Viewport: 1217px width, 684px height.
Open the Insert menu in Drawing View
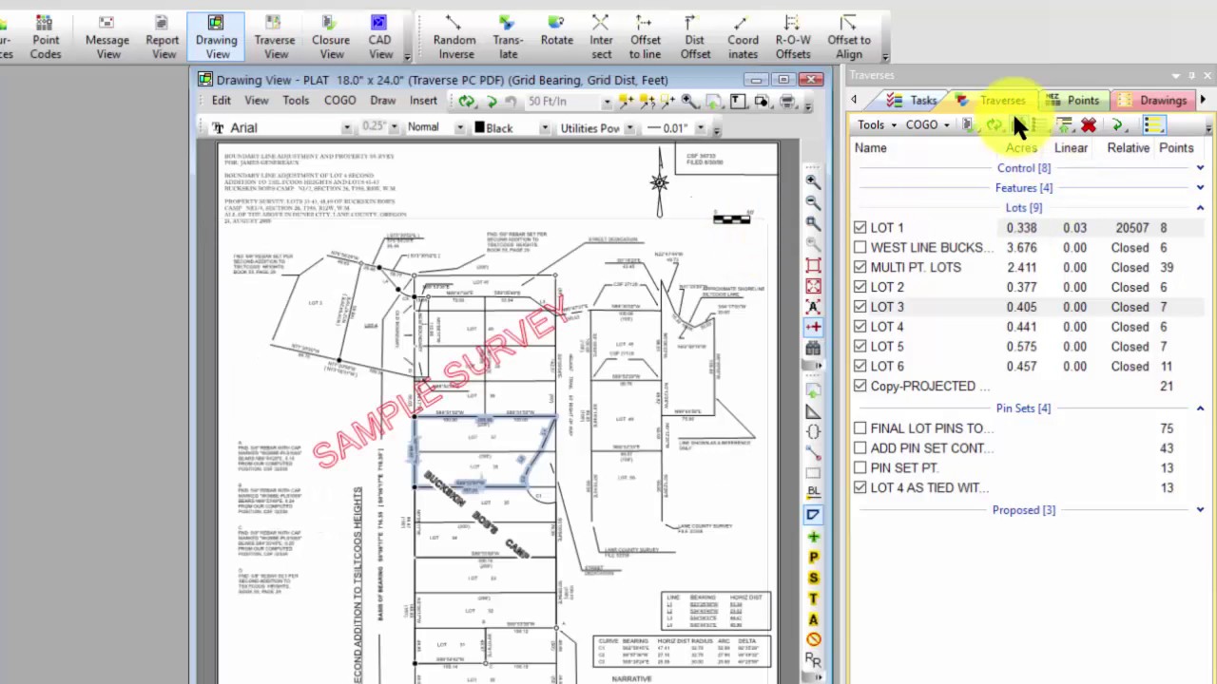424,101
